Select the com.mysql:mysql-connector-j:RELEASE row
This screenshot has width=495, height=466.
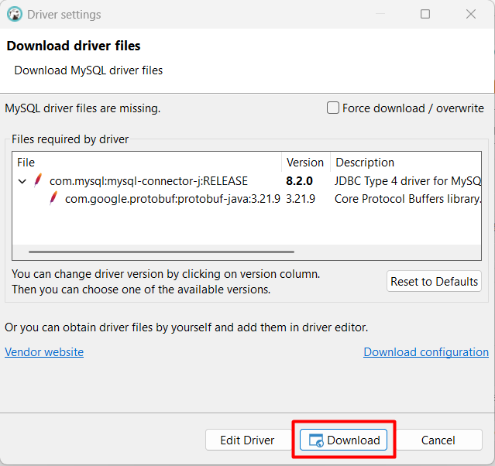pos(148,181)
